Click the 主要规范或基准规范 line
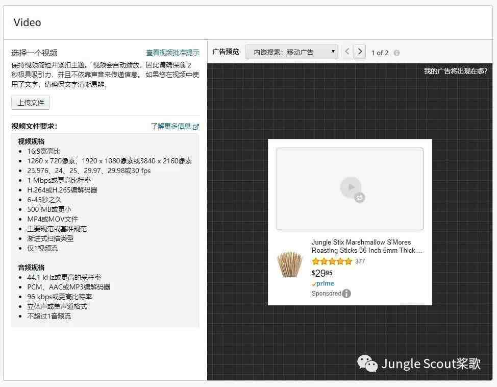The height and width of the screenshot is (387, 497). click(x=57, y=229)
